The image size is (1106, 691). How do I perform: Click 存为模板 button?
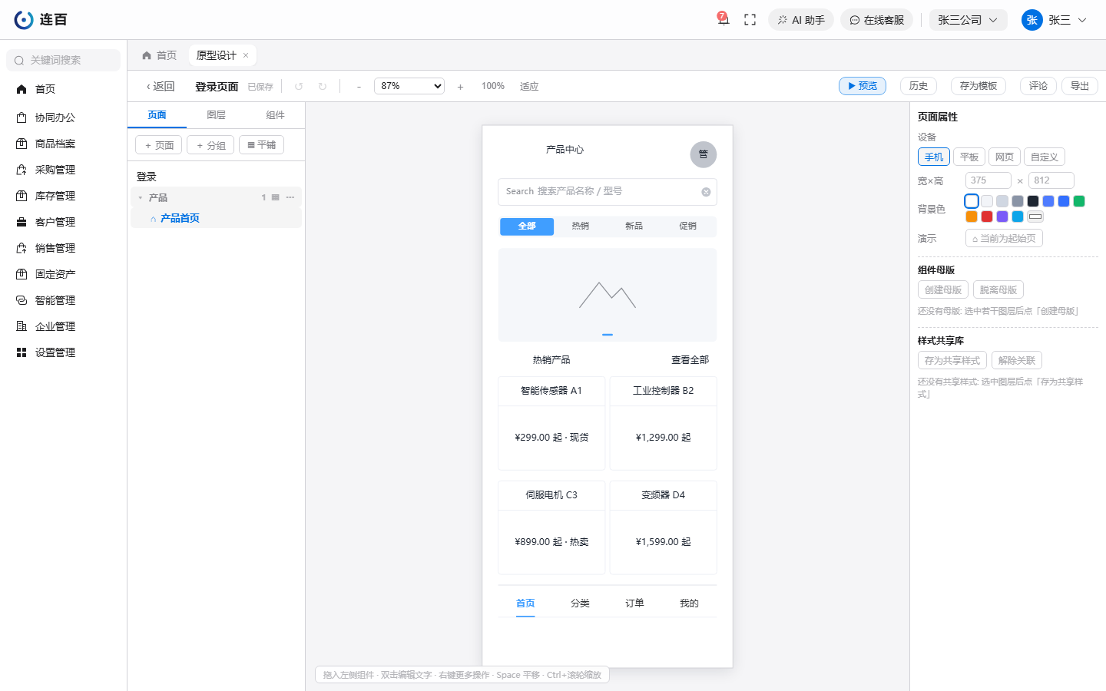pos(979,86)
